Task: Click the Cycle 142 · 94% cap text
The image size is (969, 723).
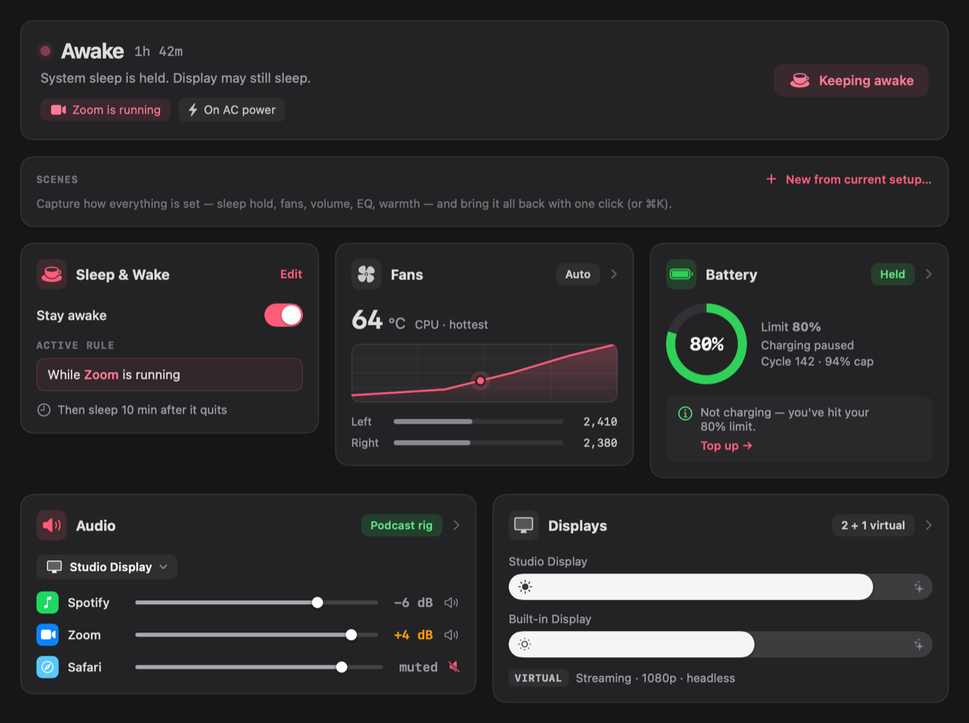Action: (x=817, y=361)
